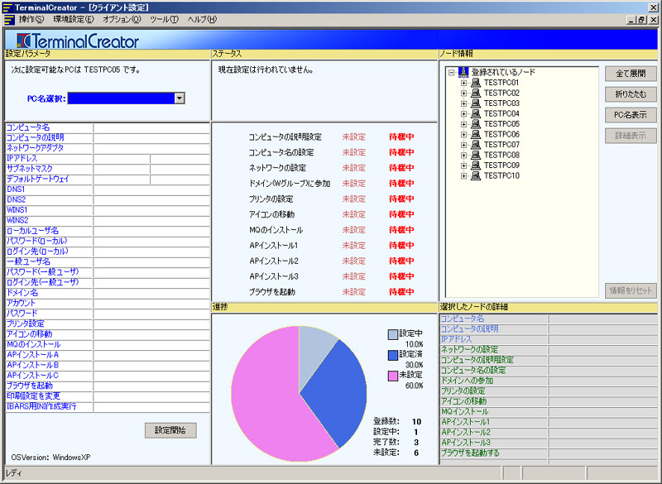Open the PC名選択 dropdown list

(180, 98)
